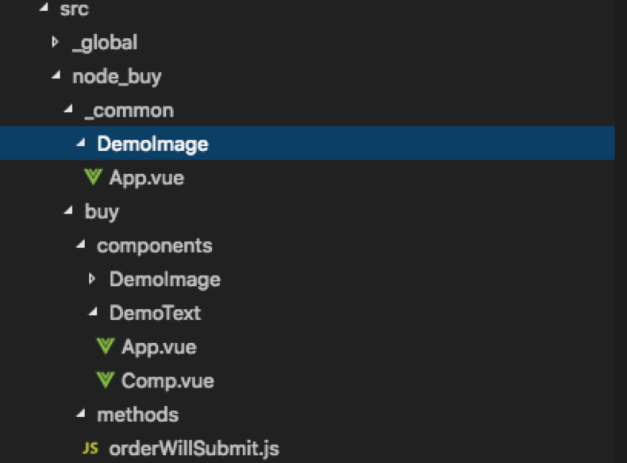Image resolution: width=627 pixels, height=463 pixels.
Task: Collapse node_buy with its disclosure triangle
Action: click(x=56, y=75)
